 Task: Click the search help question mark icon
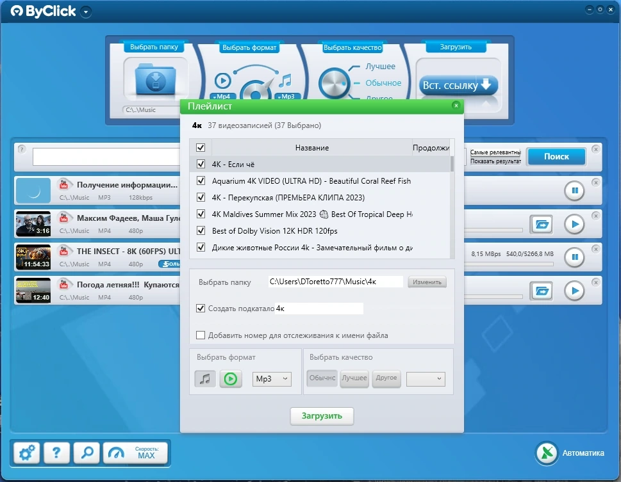tap(22, 149)
